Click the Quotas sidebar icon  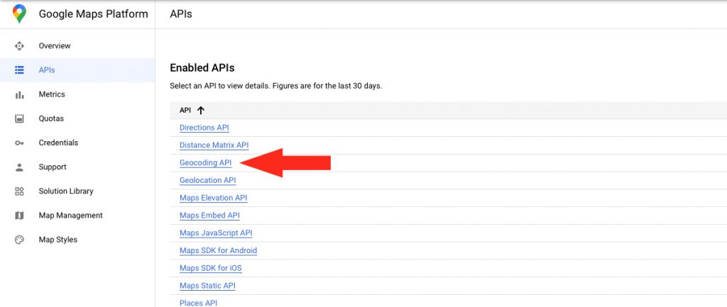click(19, 118)
